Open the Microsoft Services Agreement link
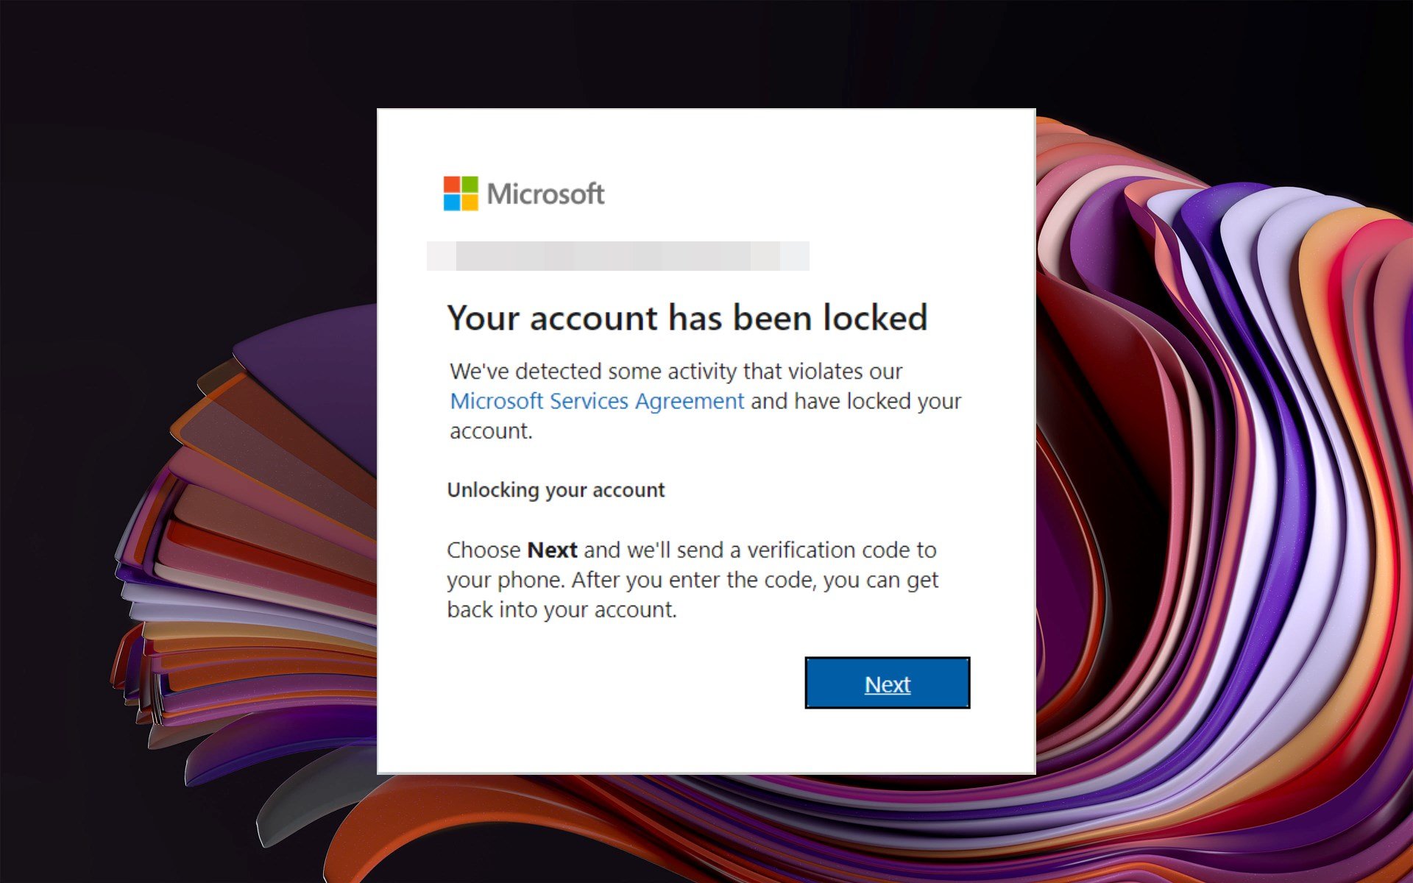The height and width of the screenshot is (883, 1413). (x=597, y=401)
